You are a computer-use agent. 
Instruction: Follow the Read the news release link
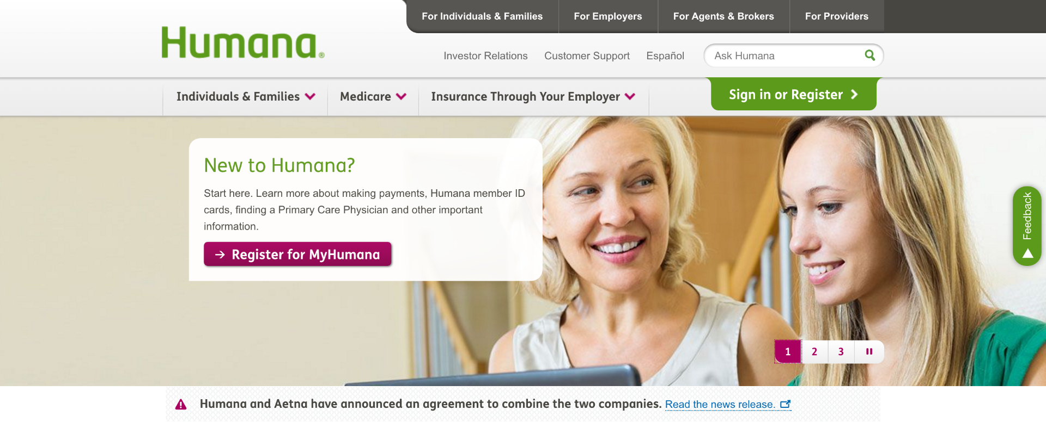720,404
